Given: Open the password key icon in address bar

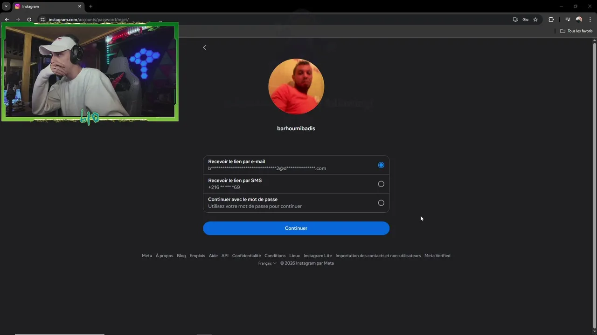Looking at the screenshot, I should point(525,20).
